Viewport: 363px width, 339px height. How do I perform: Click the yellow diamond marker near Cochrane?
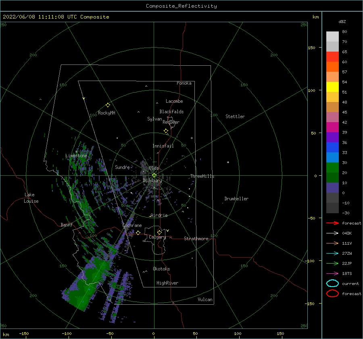click(x=138, y=233)
